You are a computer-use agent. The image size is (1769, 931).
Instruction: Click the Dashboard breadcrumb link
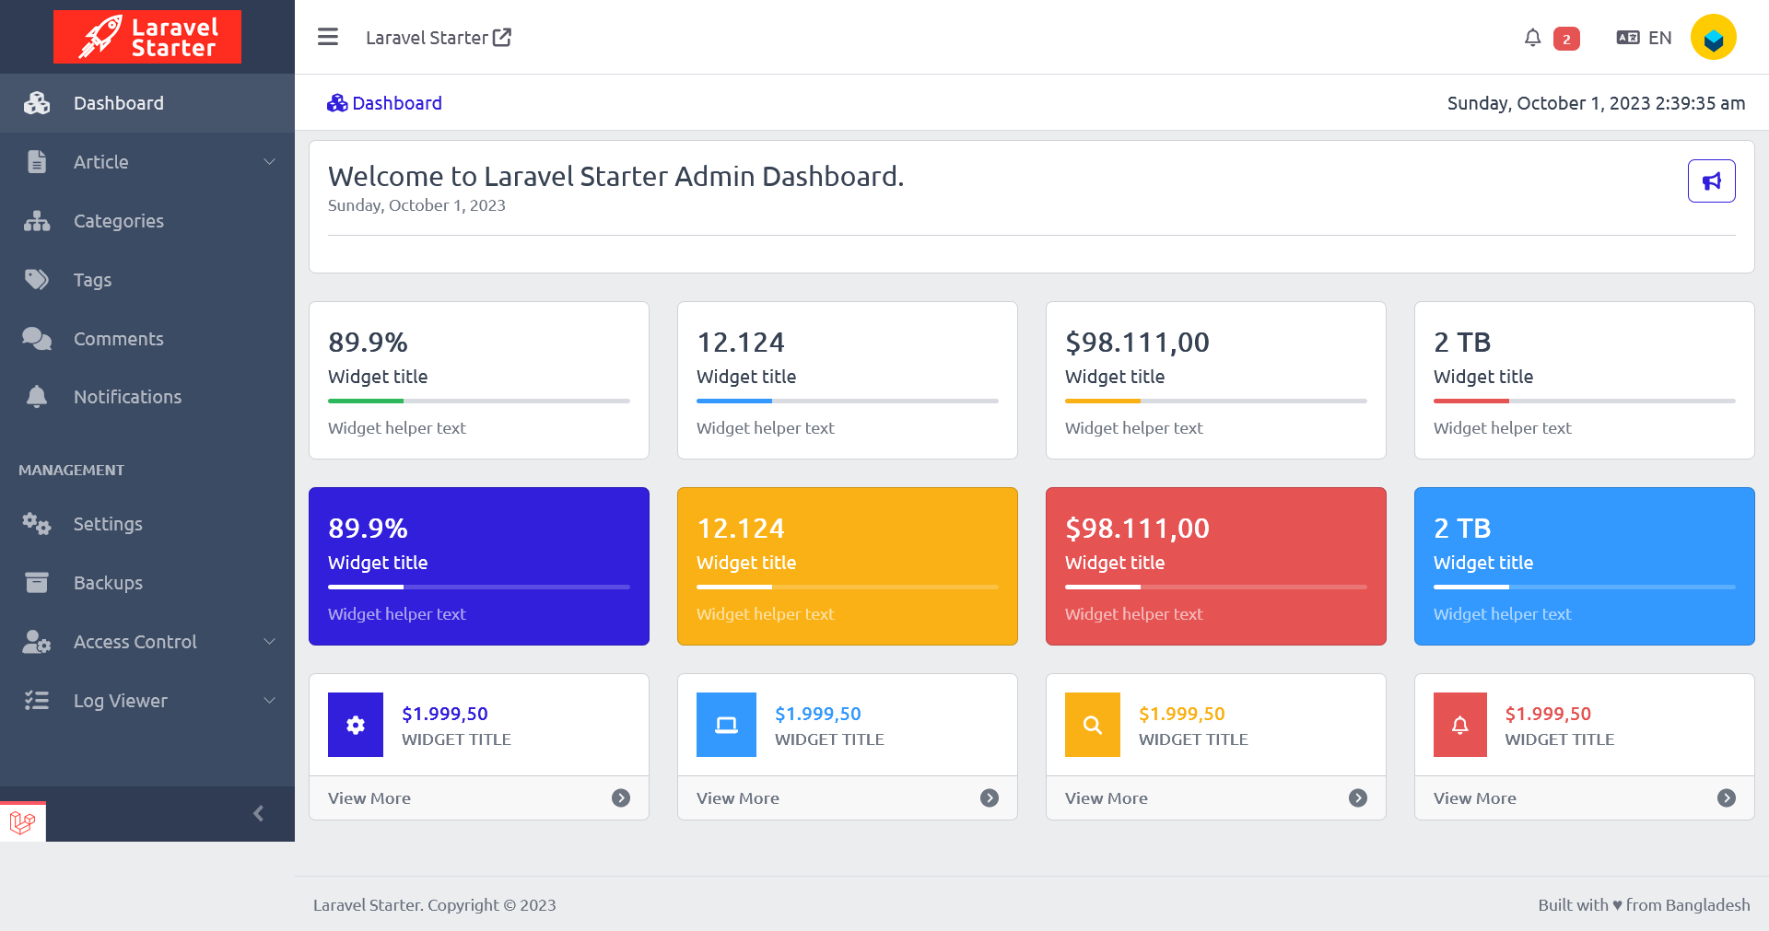397,102
